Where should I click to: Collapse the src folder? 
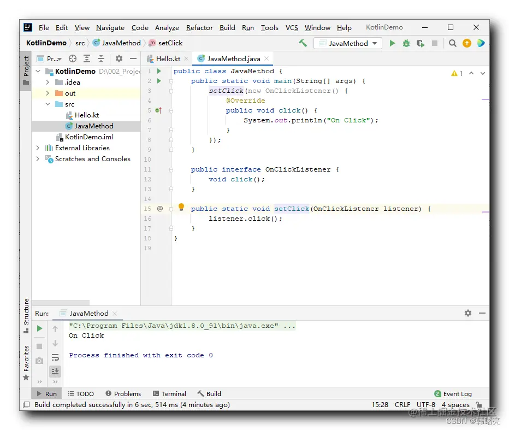48,104
